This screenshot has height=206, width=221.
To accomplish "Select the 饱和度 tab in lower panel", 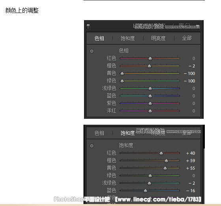I will pos(127,133).
